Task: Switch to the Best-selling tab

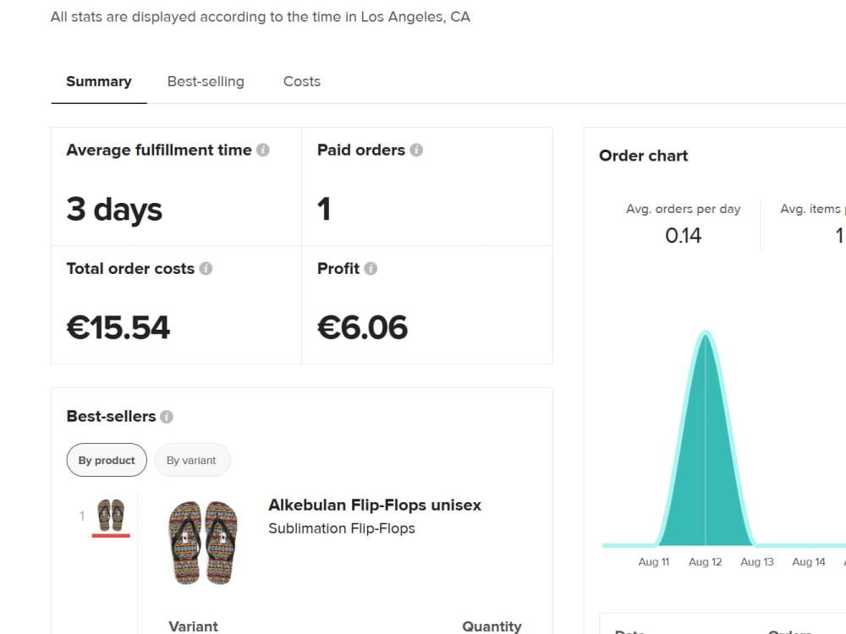Action: tap(206, 81)
